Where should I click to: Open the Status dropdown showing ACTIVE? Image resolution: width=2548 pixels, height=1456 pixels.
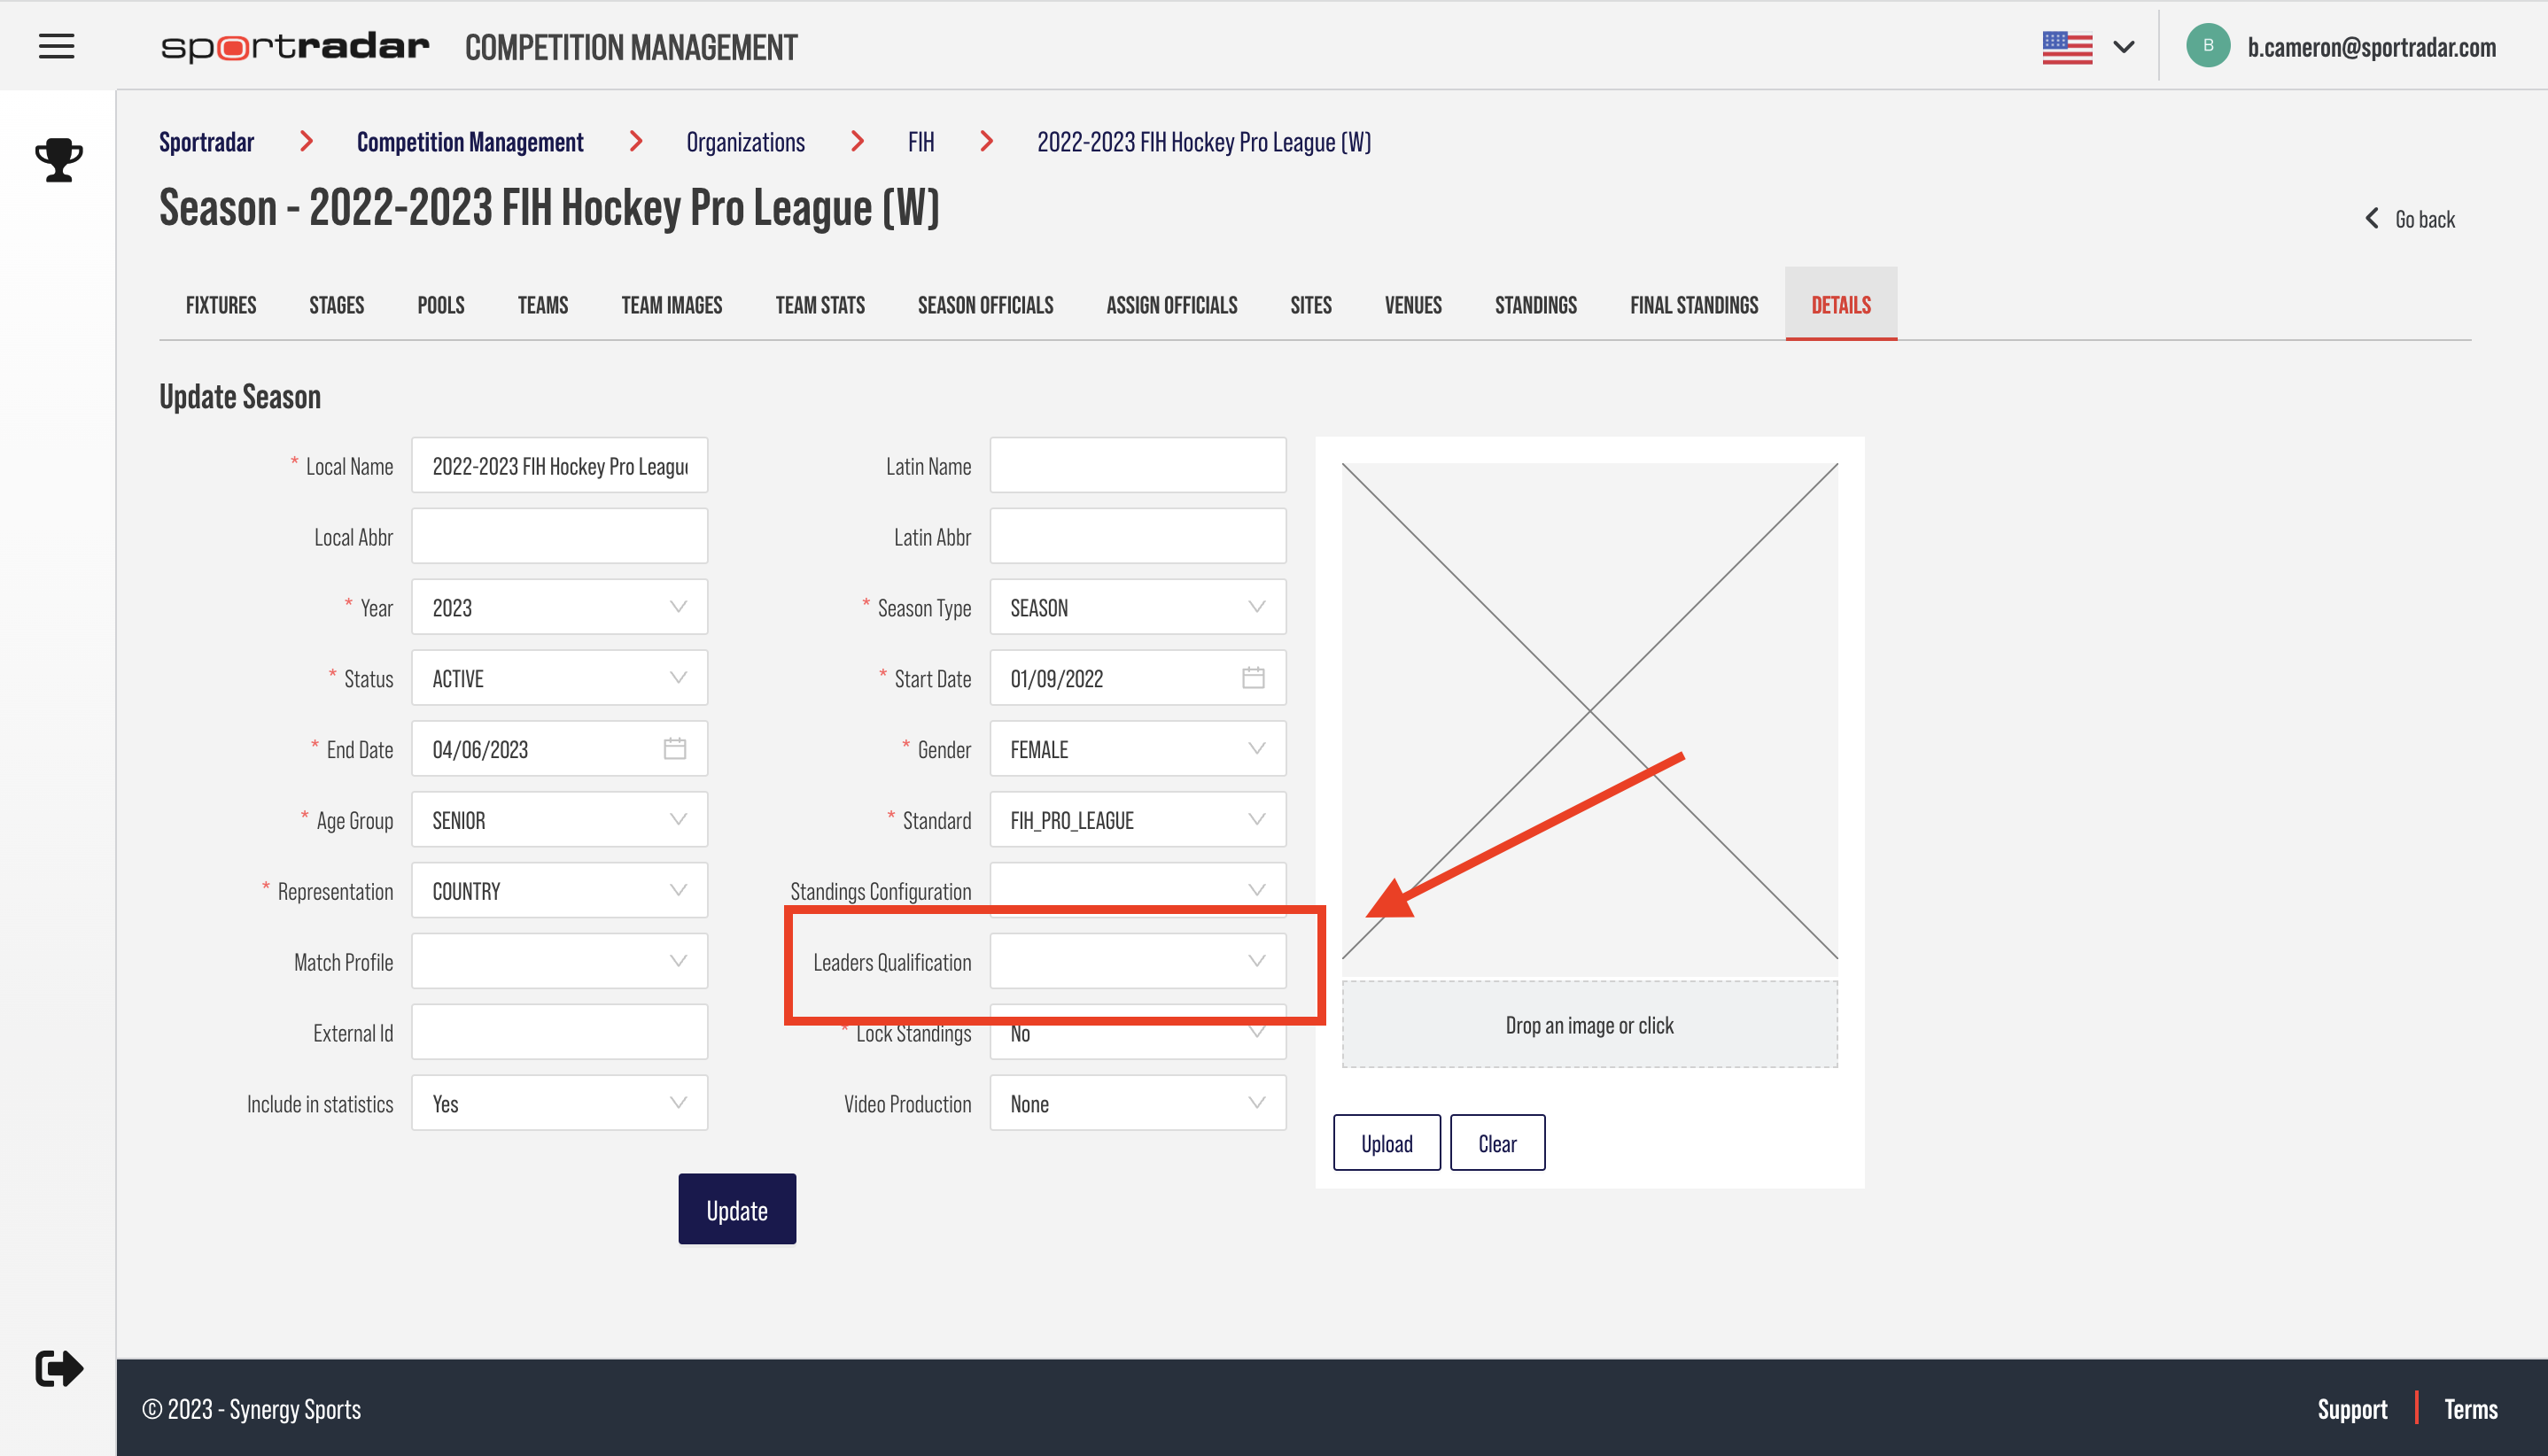[x=559, y=678]
